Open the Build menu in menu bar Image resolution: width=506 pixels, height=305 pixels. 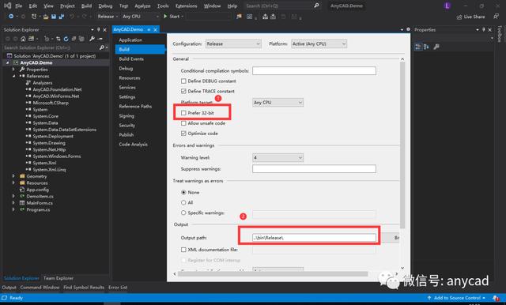[x=86, y=6]
